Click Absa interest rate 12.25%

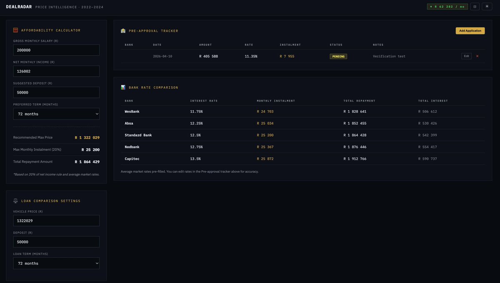point(197,123)
